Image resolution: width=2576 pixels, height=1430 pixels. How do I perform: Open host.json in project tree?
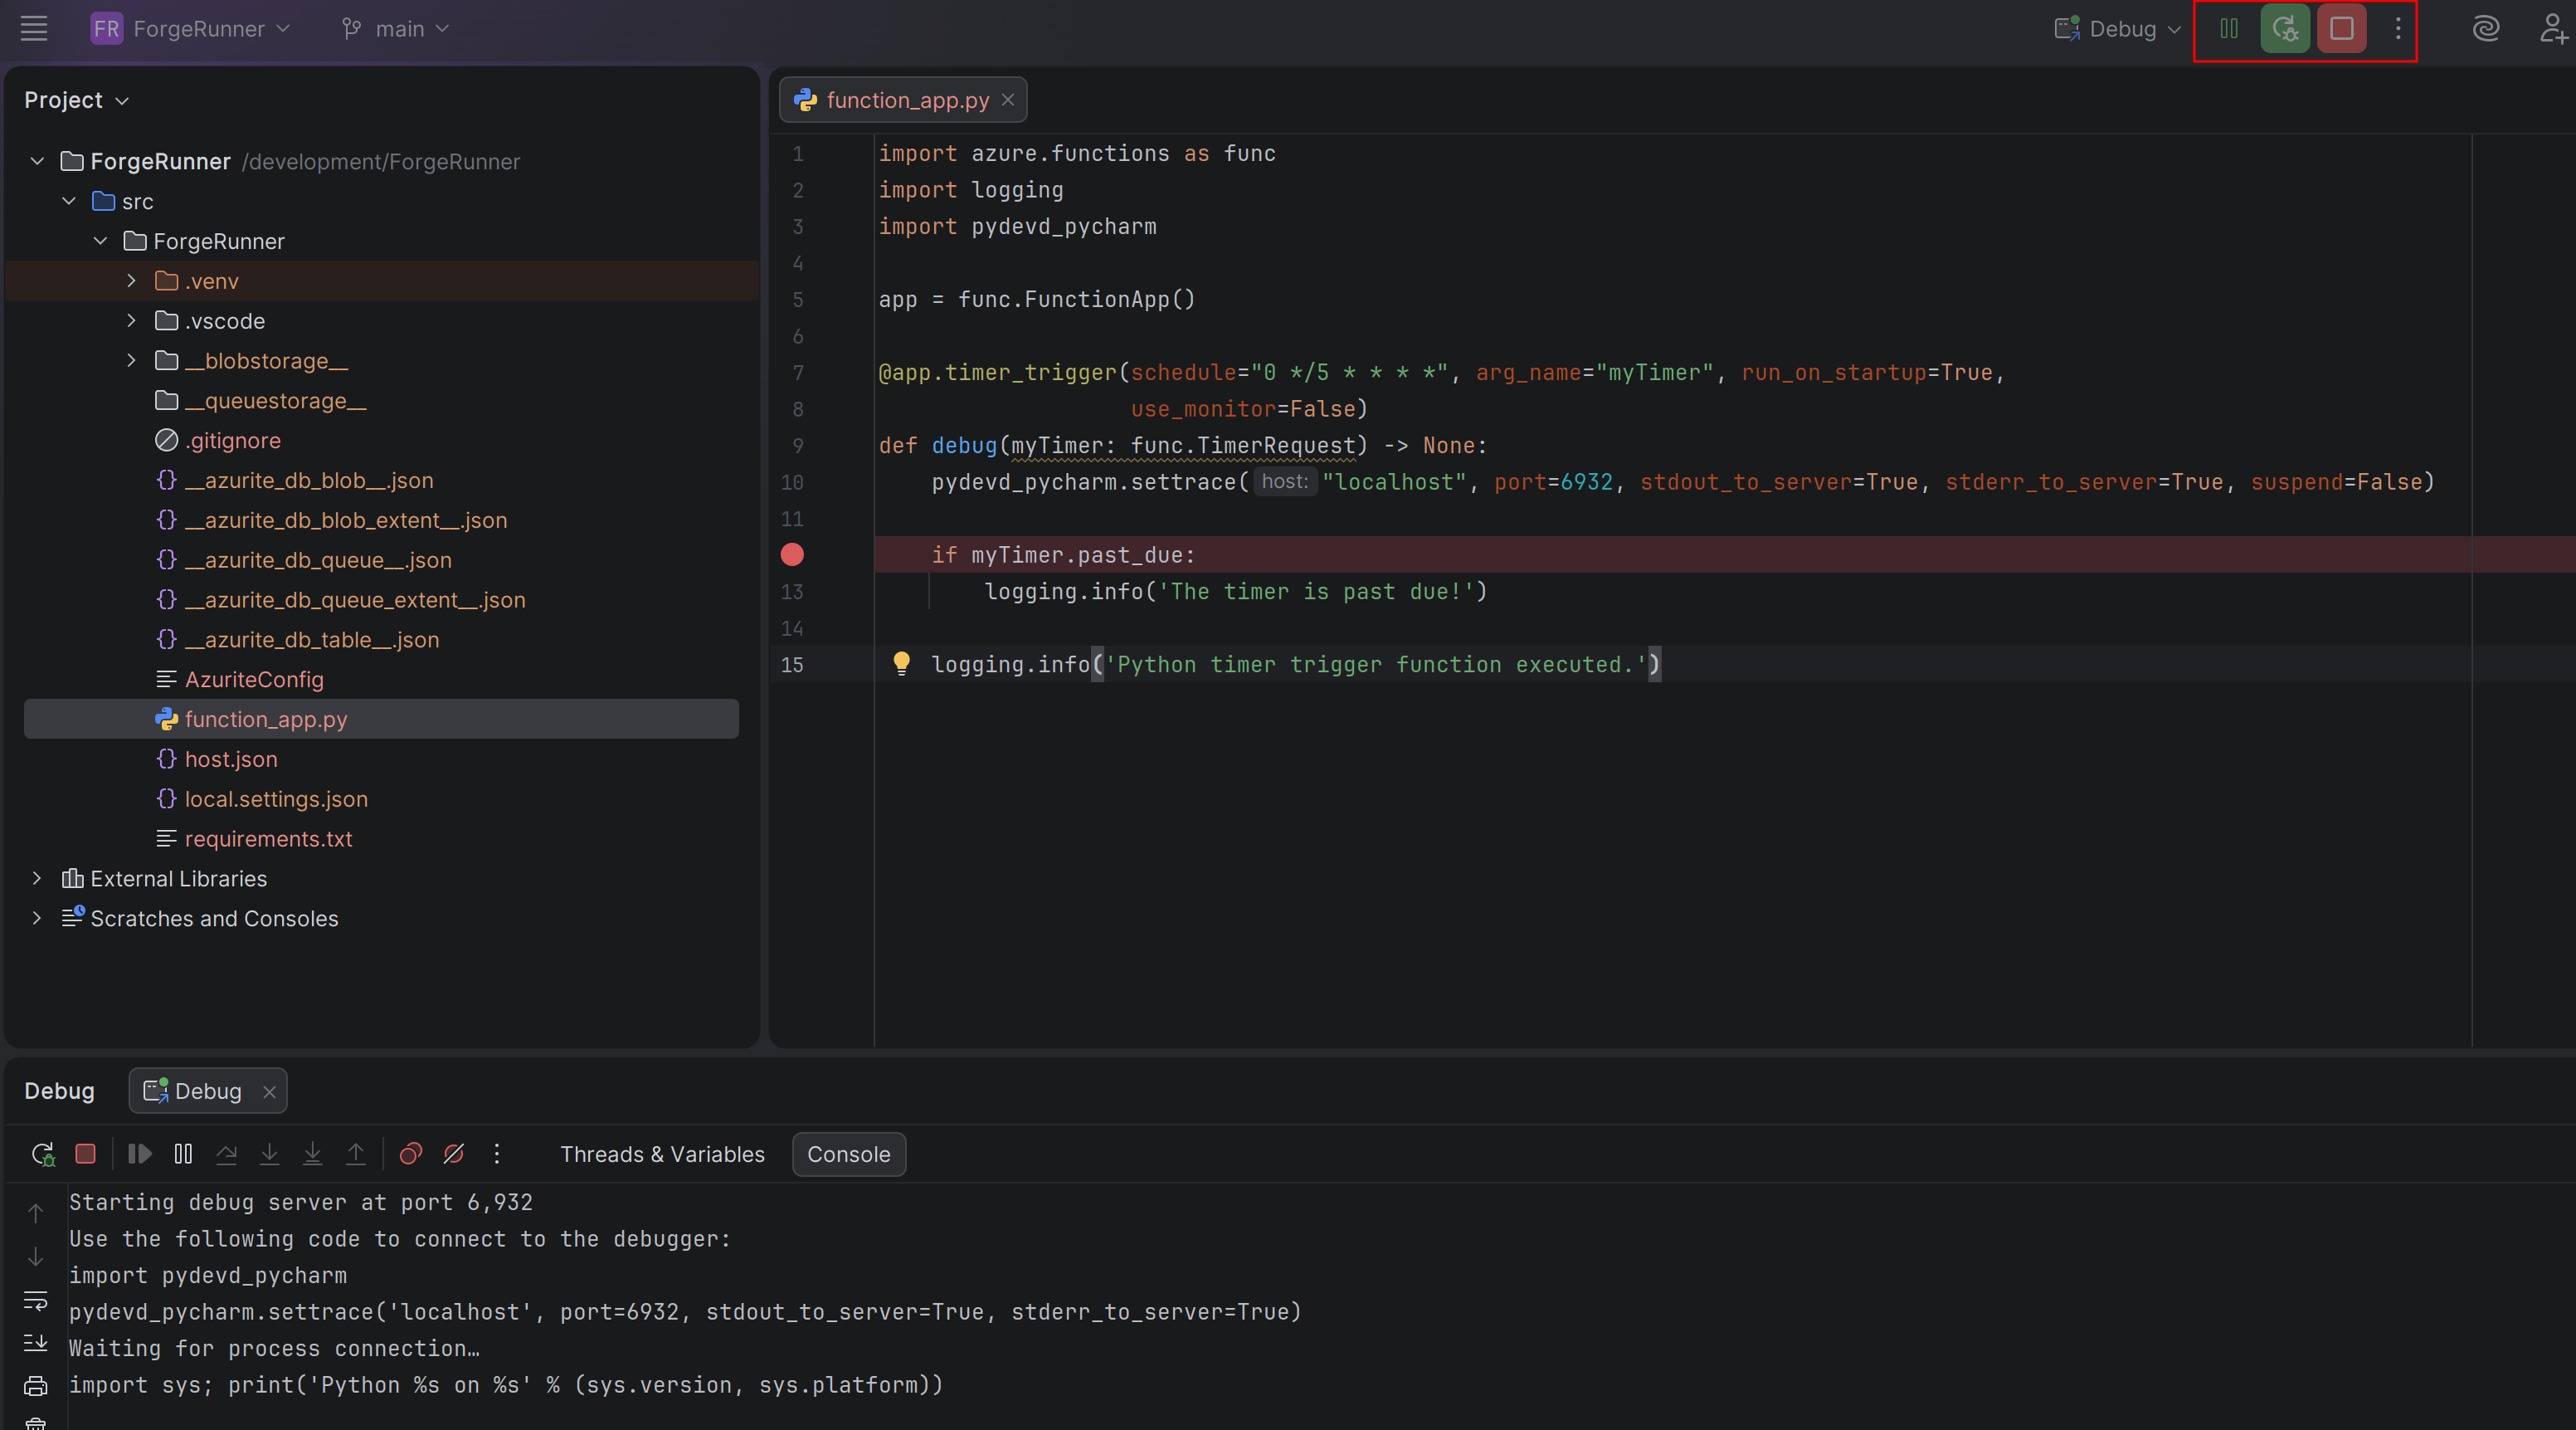click(230, 759)
